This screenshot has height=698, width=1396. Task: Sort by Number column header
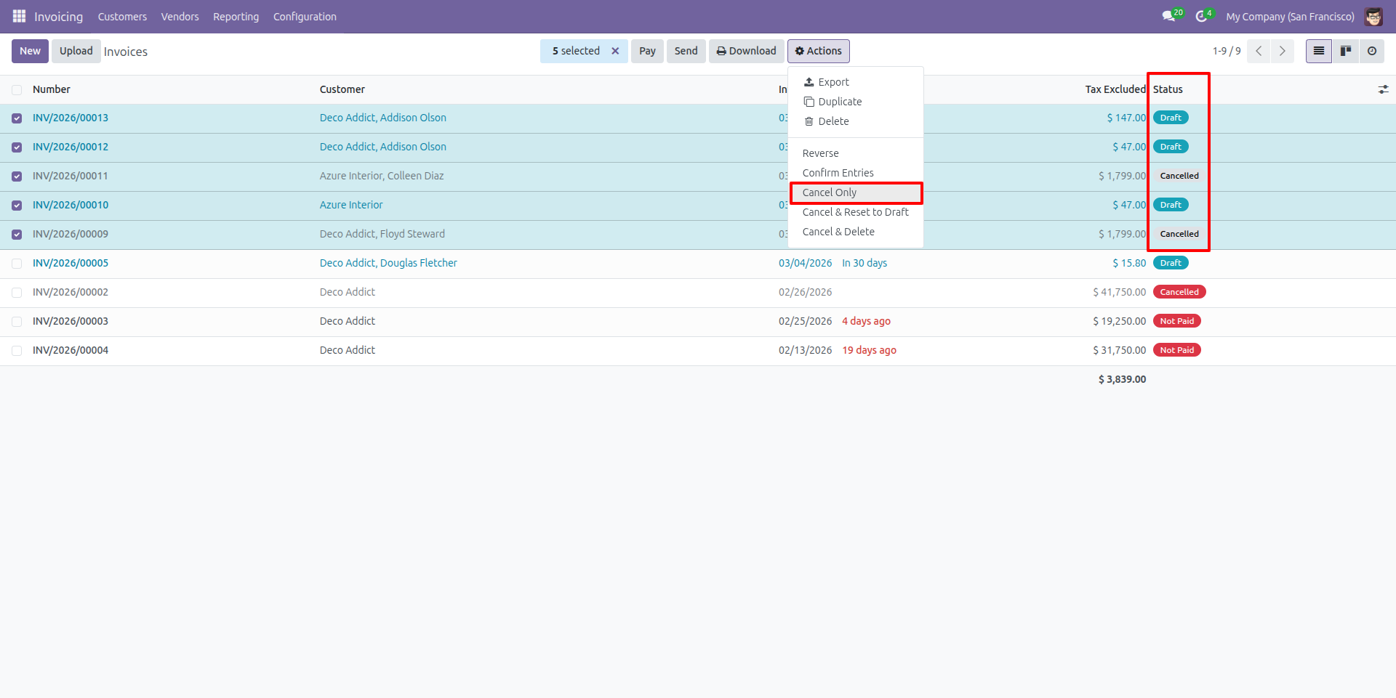pos(52,89)
